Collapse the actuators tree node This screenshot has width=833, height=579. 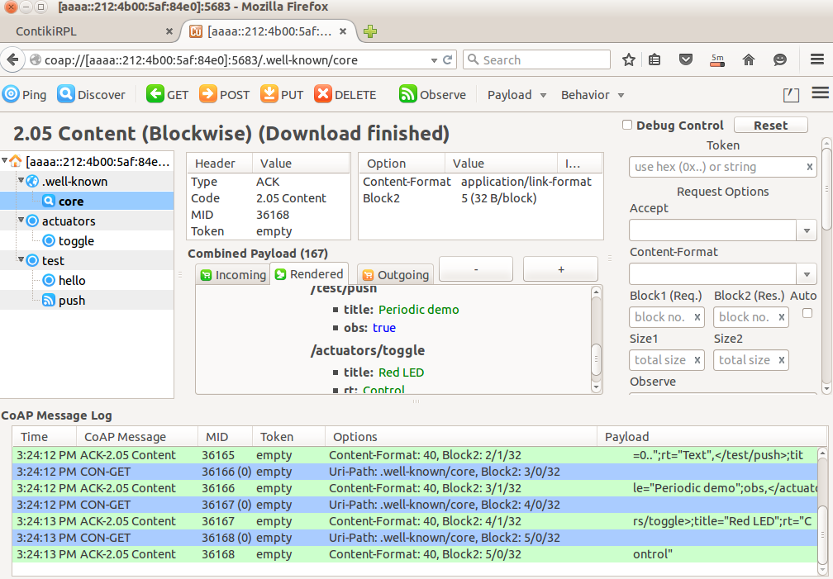click(x=21, y=221)
